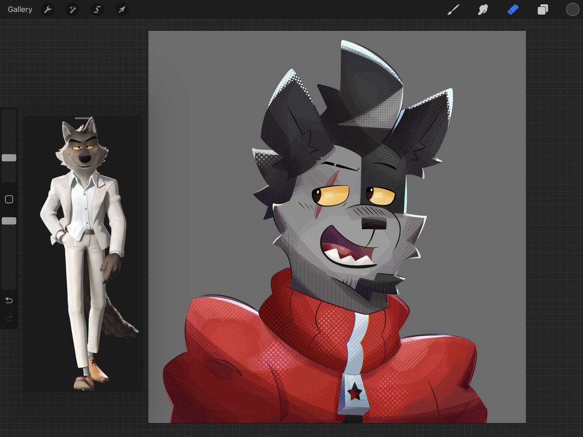Open the Gallery view
The image size is (583, 437).
(20, 10)
